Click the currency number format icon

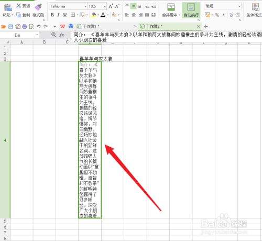point(208,15)
